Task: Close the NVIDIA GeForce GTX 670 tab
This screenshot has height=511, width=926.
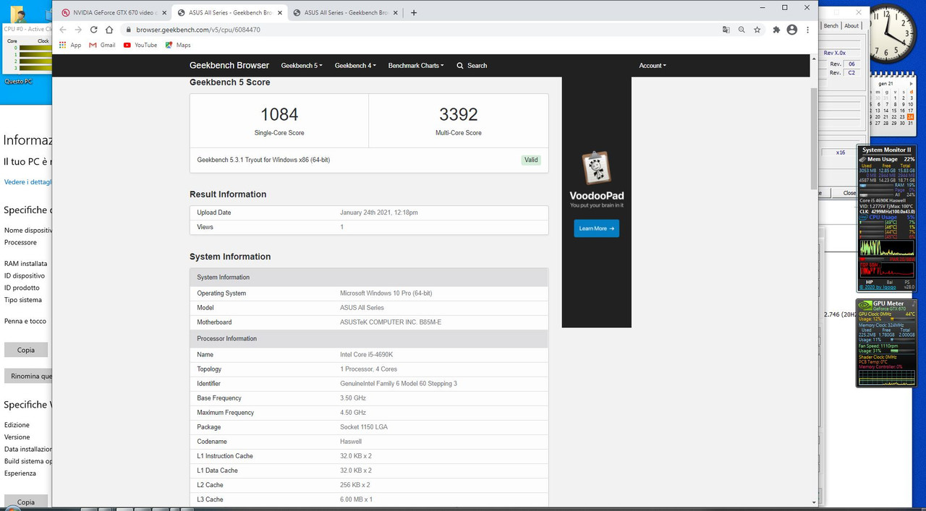Action: tap(163, 12)
